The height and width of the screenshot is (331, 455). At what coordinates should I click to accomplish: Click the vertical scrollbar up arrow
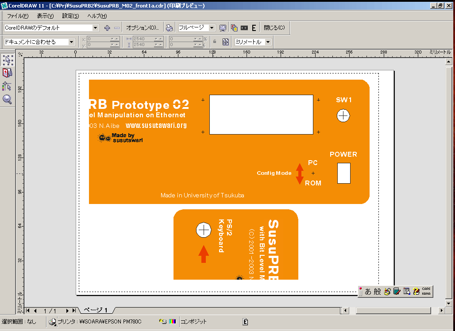(x=449, y=62)
